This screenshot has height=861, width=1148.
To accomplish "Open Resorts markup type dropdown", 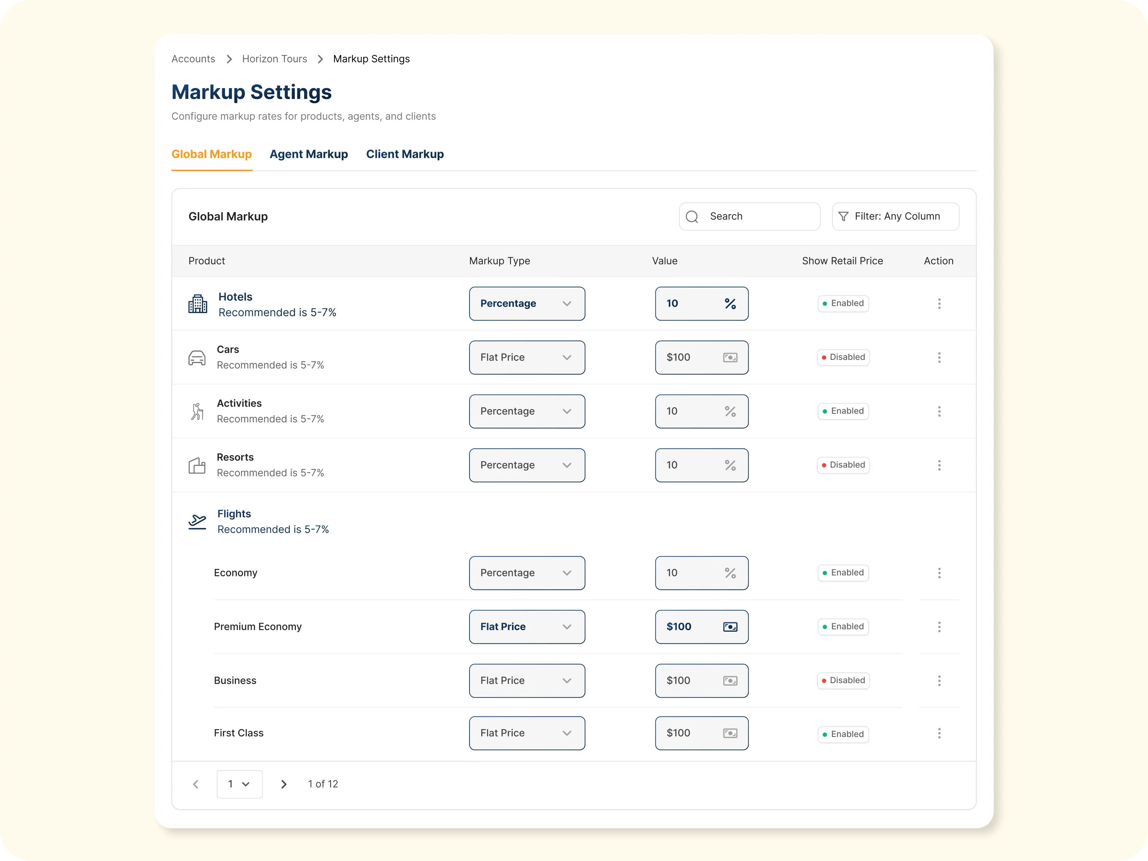I will pyautogui.click(x=527, y=466).
